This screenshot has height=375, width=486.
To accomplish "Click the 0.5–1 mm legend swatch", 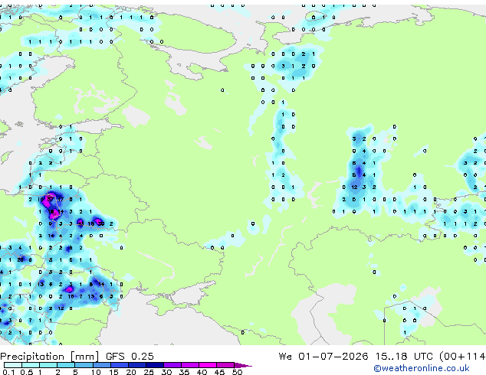I will [x=31, y=365].
